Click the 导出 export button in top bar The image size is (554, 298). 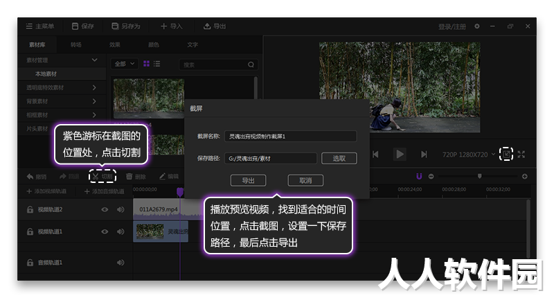click(215, 26)
